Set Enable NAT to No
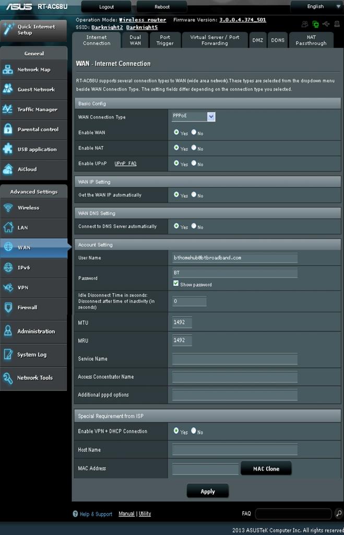 (194, 148)
